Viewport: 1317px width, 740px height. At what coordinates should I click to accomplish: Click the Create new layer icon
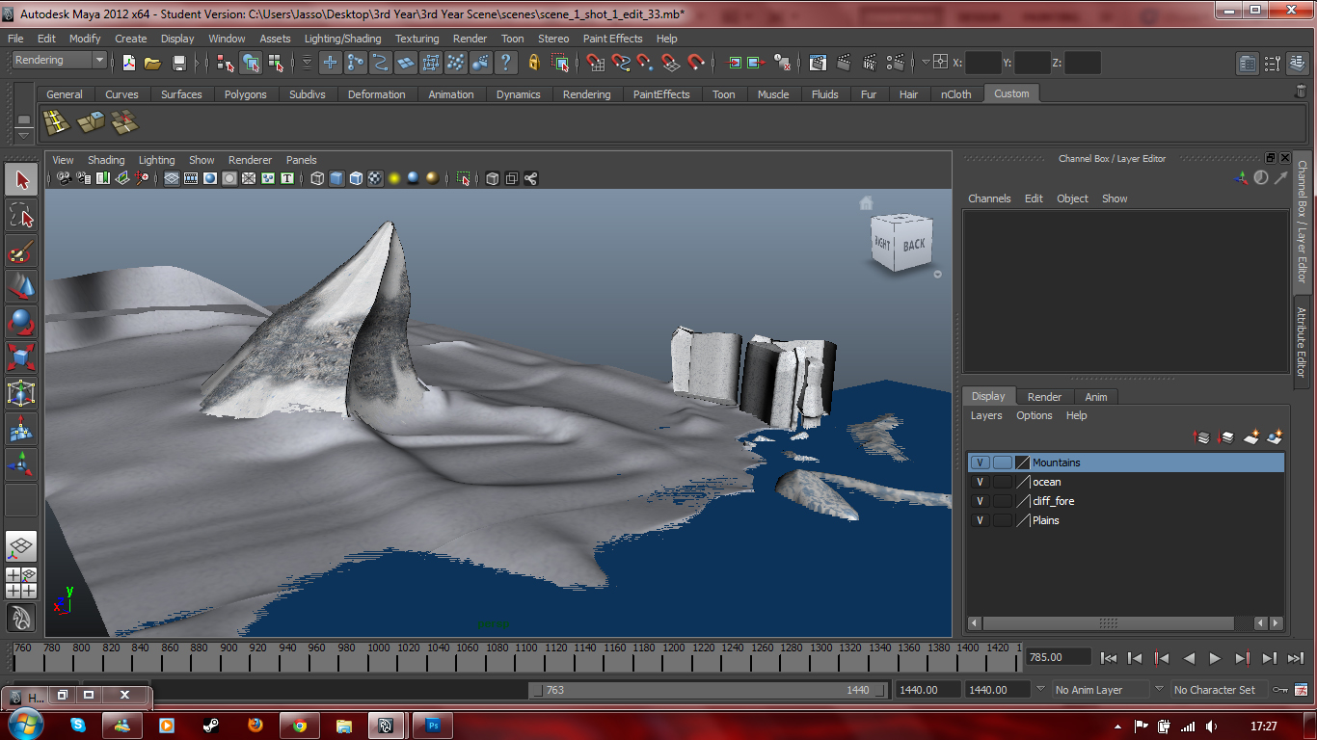coord(1250,437)
